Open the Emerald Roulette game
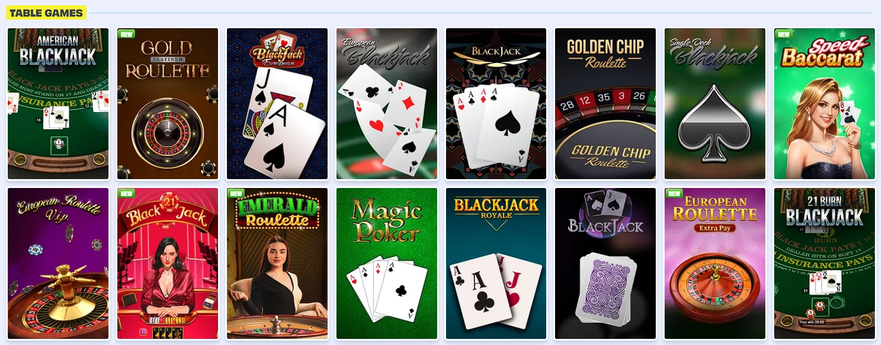 click(277, 264)
